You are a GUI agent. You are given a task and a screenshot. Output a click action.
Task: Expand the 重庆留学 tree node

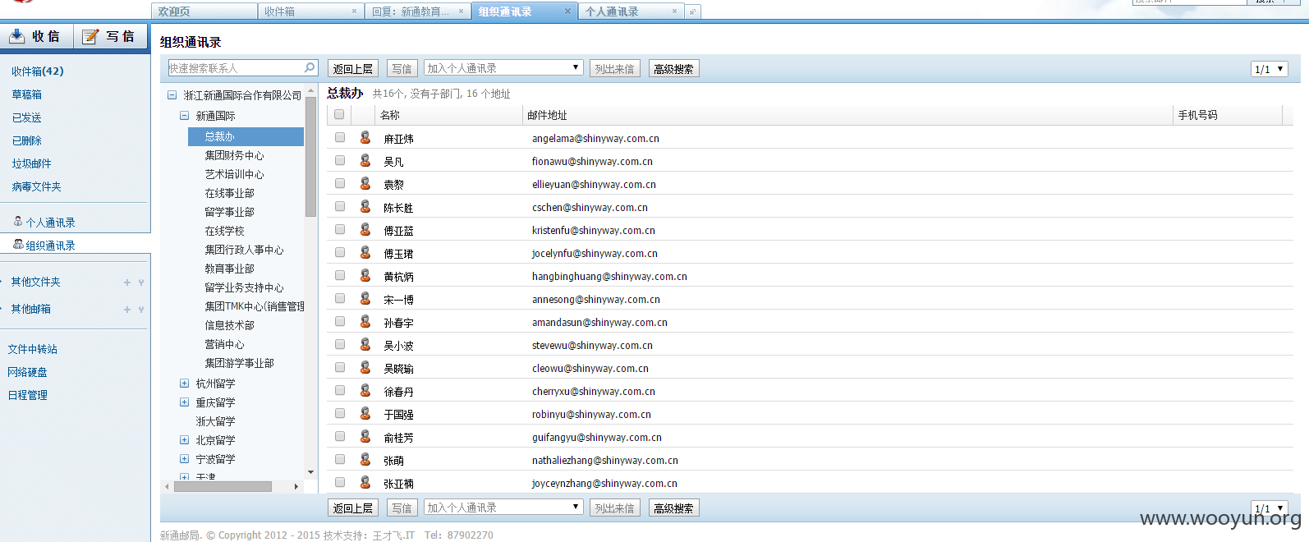tap(185, 402)
